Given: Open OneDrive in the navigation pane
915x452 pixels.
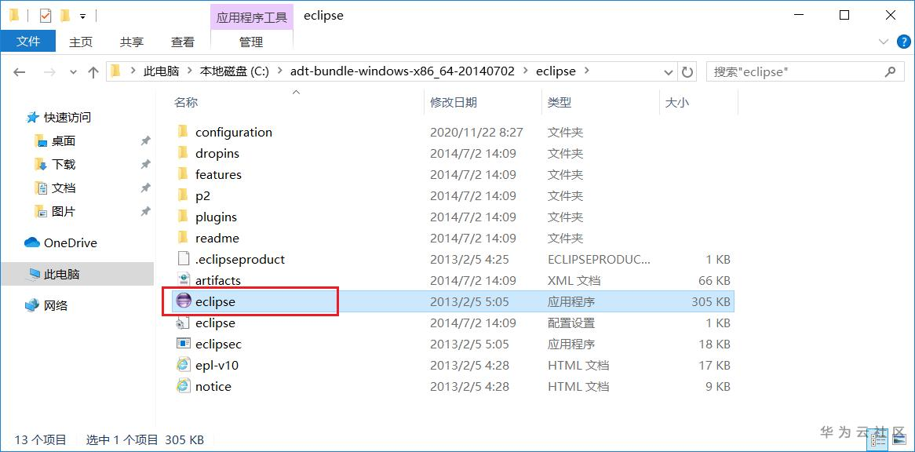Looking at the screenshot, I should click(x=60, y=242).
